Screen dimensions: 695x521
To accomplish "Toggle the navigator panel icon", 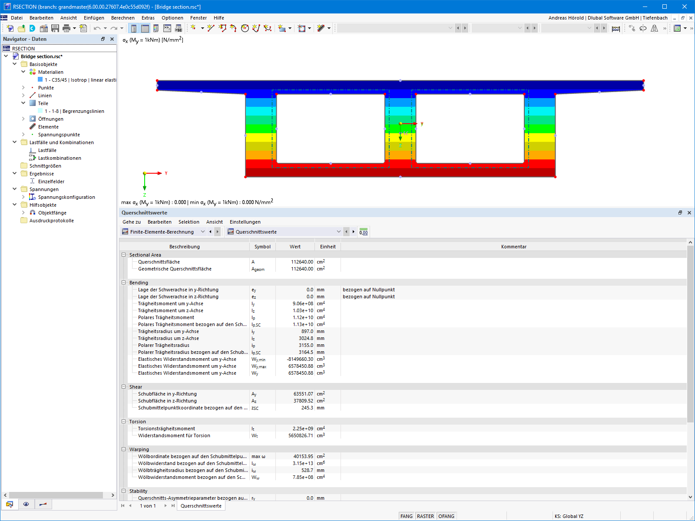I will pyautogui.click(x=134, y=28).
